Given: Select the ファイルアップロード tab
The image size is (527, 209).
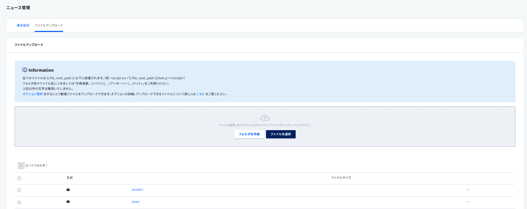Looking at the screenshot, I should tap(49, 25).
